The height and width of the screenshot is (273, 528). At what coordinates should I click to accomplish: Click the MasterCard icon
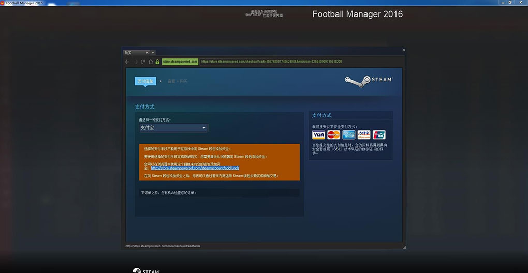333,135
